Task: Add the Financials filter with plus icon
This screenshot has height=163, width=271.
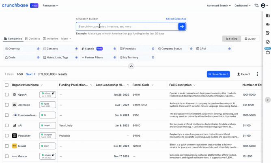Action: 153,49
